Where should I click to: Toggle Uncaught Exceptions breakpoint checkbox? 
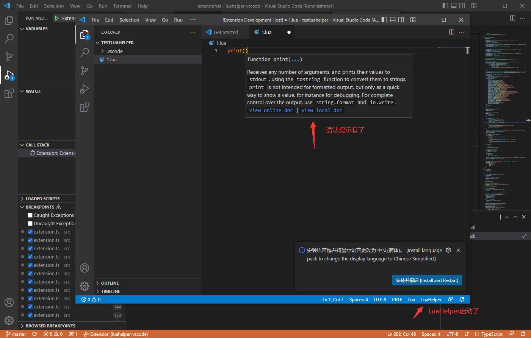click(30, 223)
